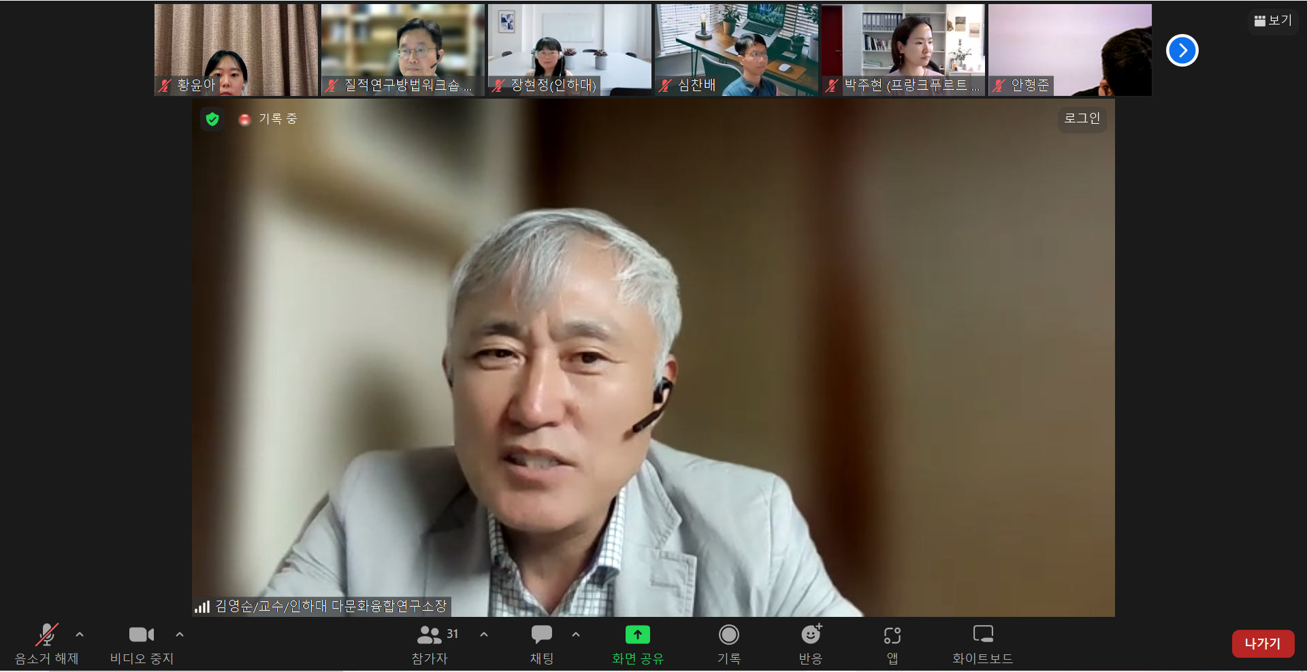
Task: Show next participants with blue arrow
Action: coord(1182,50)
